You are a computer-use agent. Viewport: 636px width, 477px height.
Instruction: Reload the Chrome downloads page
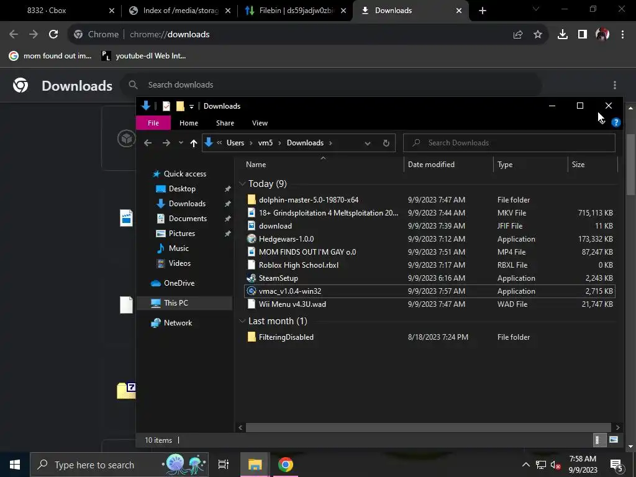pyautogui.click(x=53, y=35)
